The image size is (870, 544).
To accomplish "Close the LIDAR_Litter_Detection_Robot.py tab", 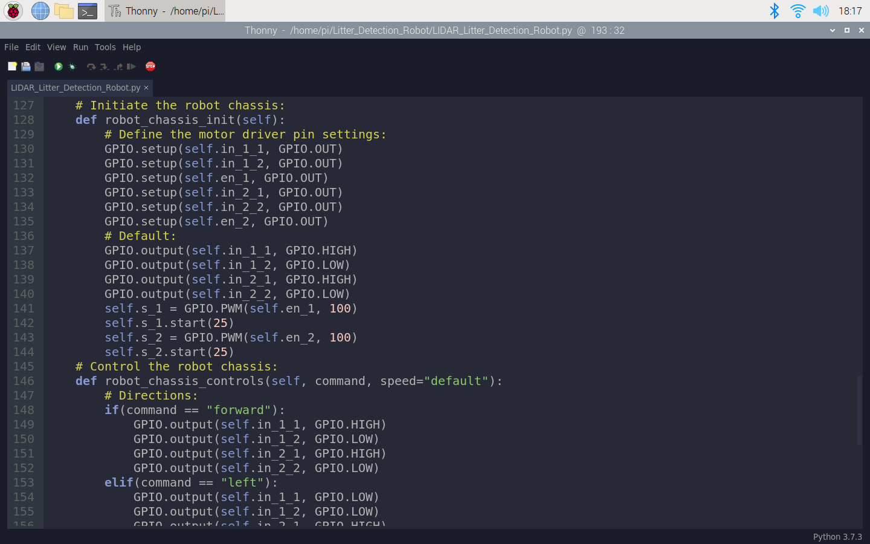I will (146, 88).
